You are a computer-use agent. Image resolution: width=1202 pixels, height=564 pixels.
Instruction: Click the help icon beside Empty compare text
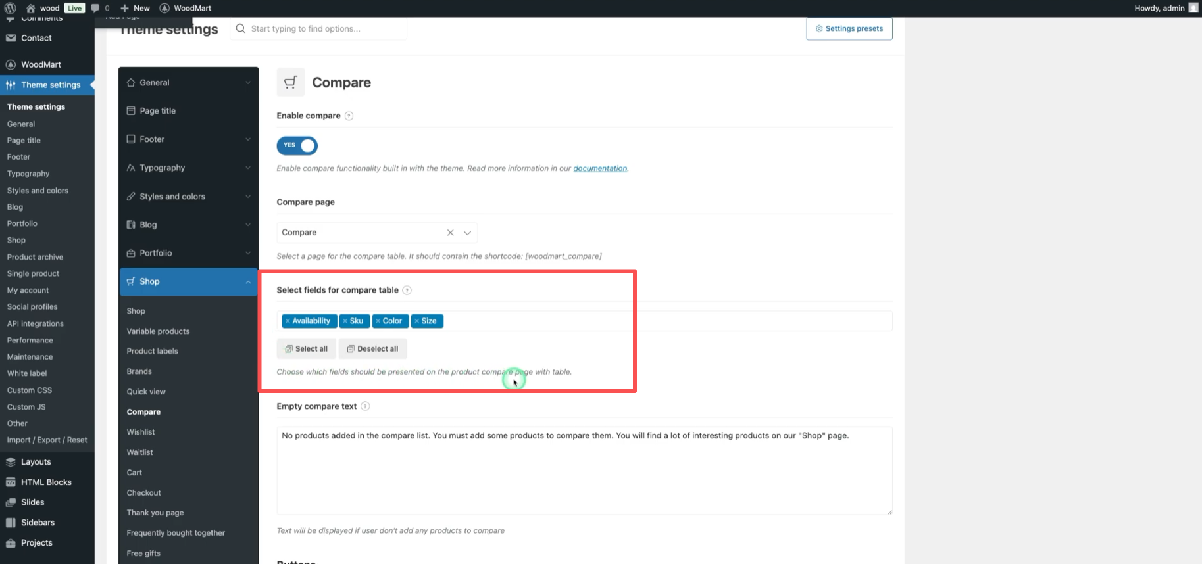coord(365,406)
